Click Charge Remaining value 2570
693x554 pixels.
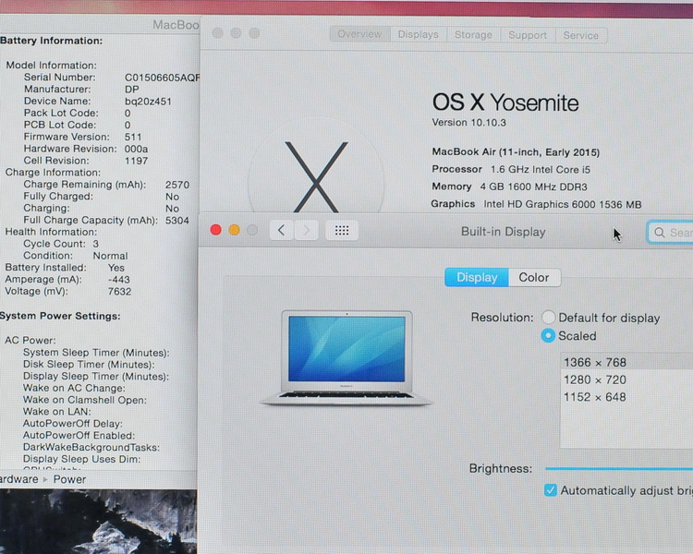[177, 185]
